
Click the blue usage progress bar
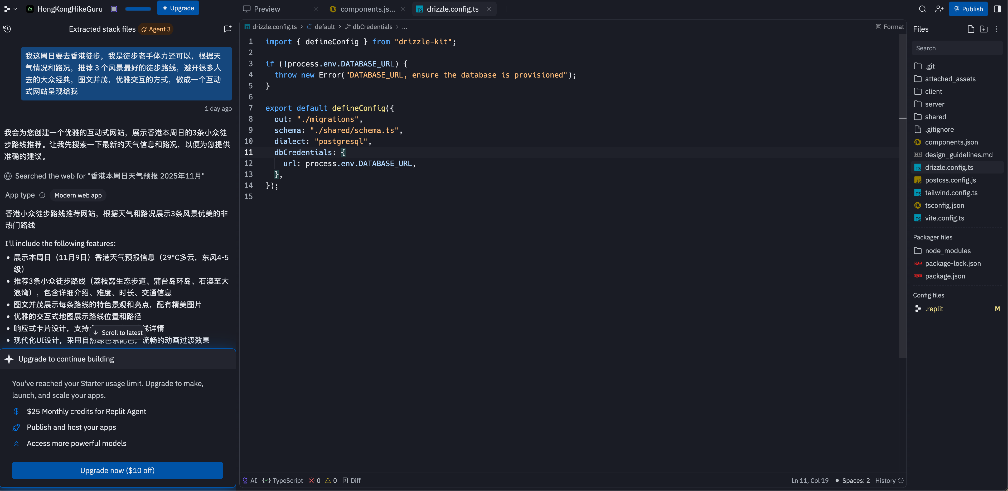coord(138,9)
